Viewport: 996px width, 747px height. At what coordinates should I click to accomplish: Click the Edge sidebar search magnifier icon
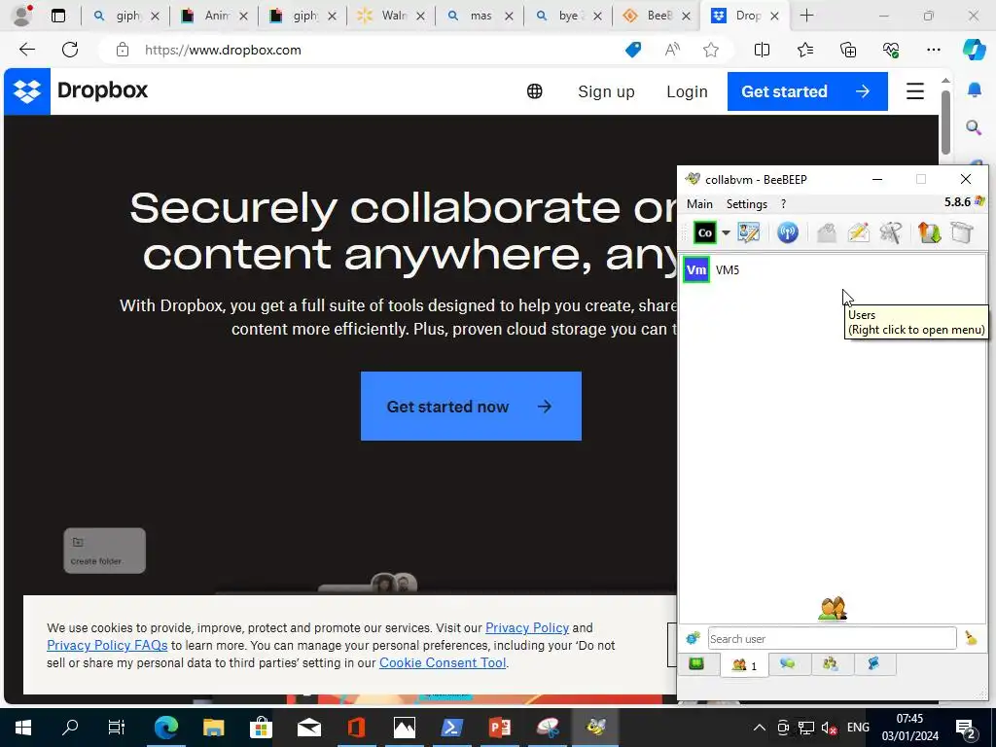[974, 127]
